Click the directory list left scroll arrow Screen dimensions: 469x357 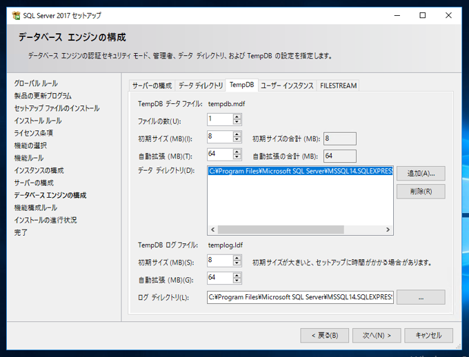[212, 229]
